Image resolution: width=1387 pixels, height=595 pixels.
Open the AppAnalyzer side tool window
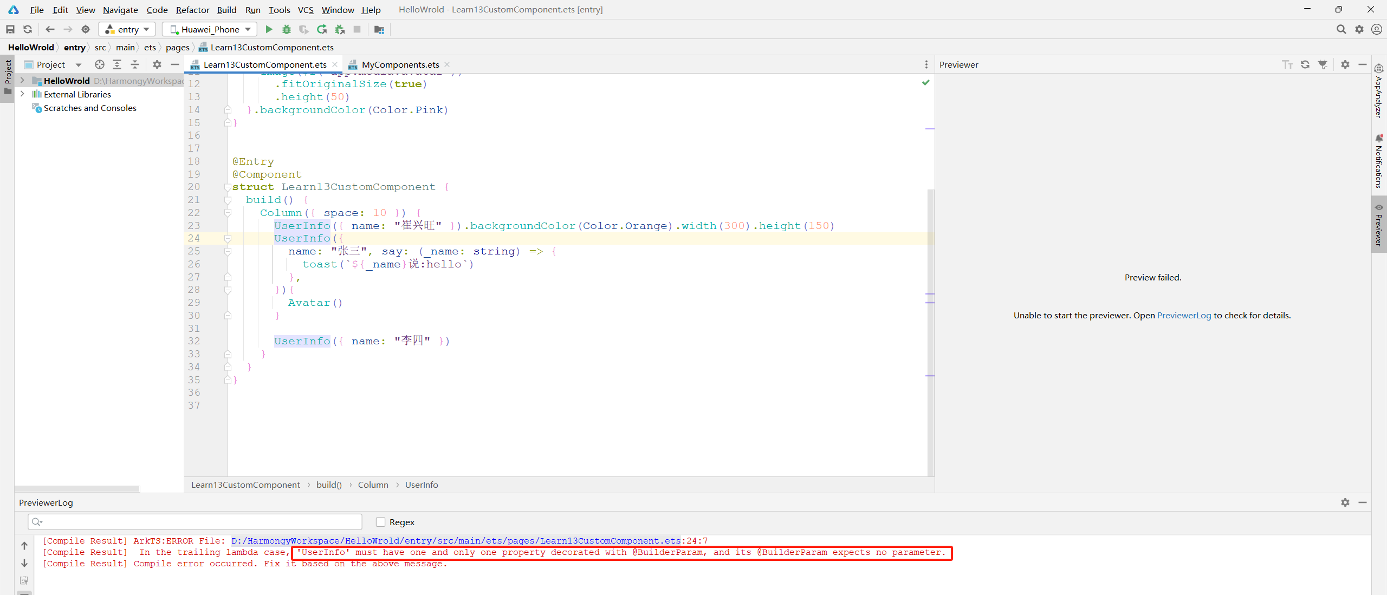(1379, 91)
